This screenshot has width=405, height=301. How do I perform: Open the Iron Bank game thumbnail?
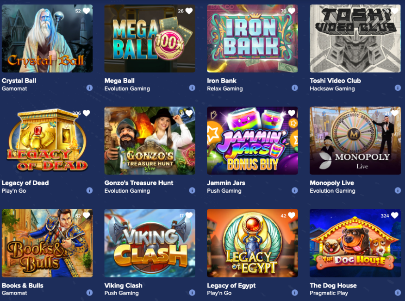coord(252,38)
